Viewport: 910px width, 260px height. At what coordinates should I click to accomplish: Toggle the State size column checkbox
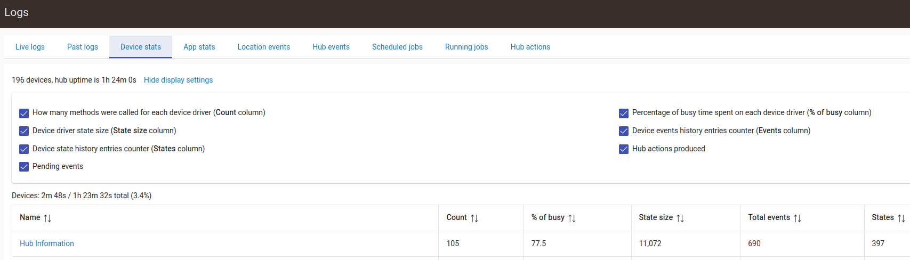24,131
